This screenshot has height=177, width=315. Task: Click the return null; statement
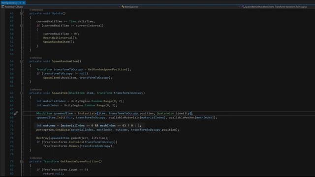pos(54,174)
